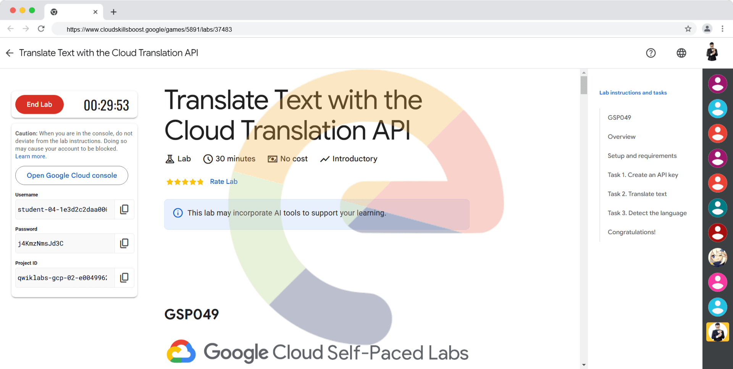Screen dimensions: 733x369
Task: Click the page's vertical scrollbar thumb
Action: coord(584,85)
